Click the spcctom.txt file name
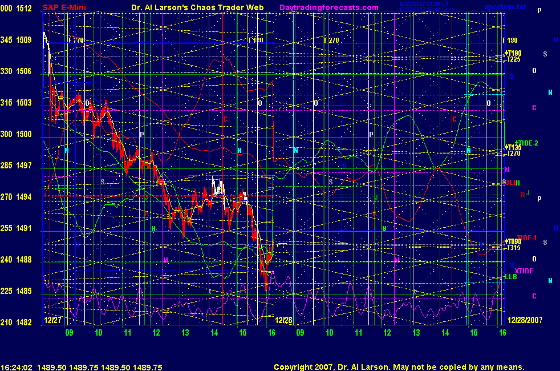This screenshot has width=560, height=371. click(505, 6)
